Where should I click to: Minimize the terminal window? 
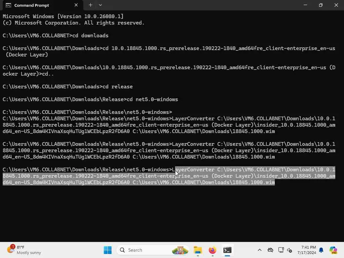tap(305, 5)
